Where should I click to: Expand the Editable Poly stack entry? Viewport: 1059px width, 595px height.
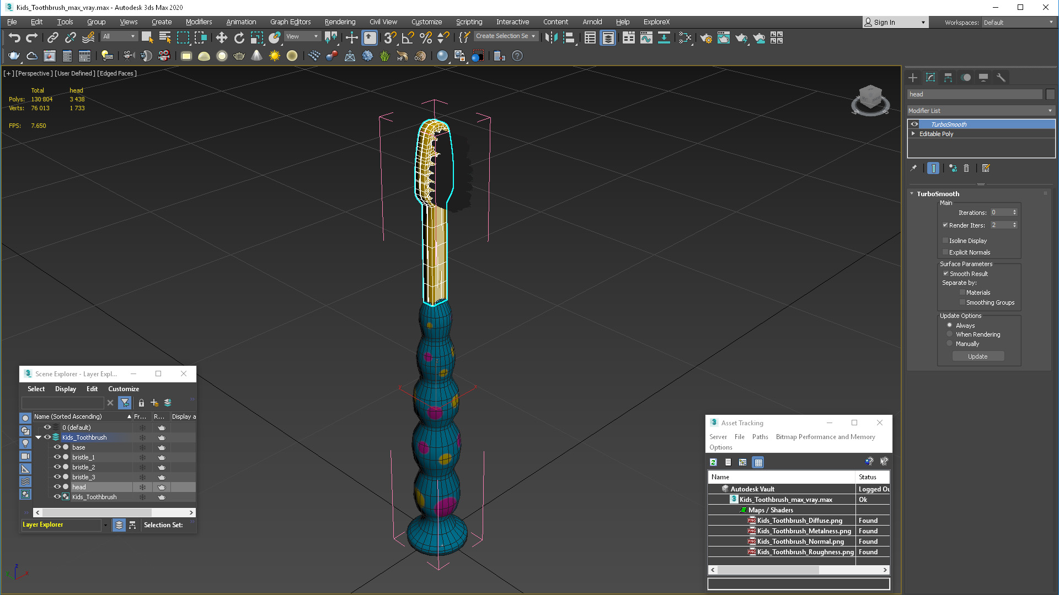click(913, 133)
